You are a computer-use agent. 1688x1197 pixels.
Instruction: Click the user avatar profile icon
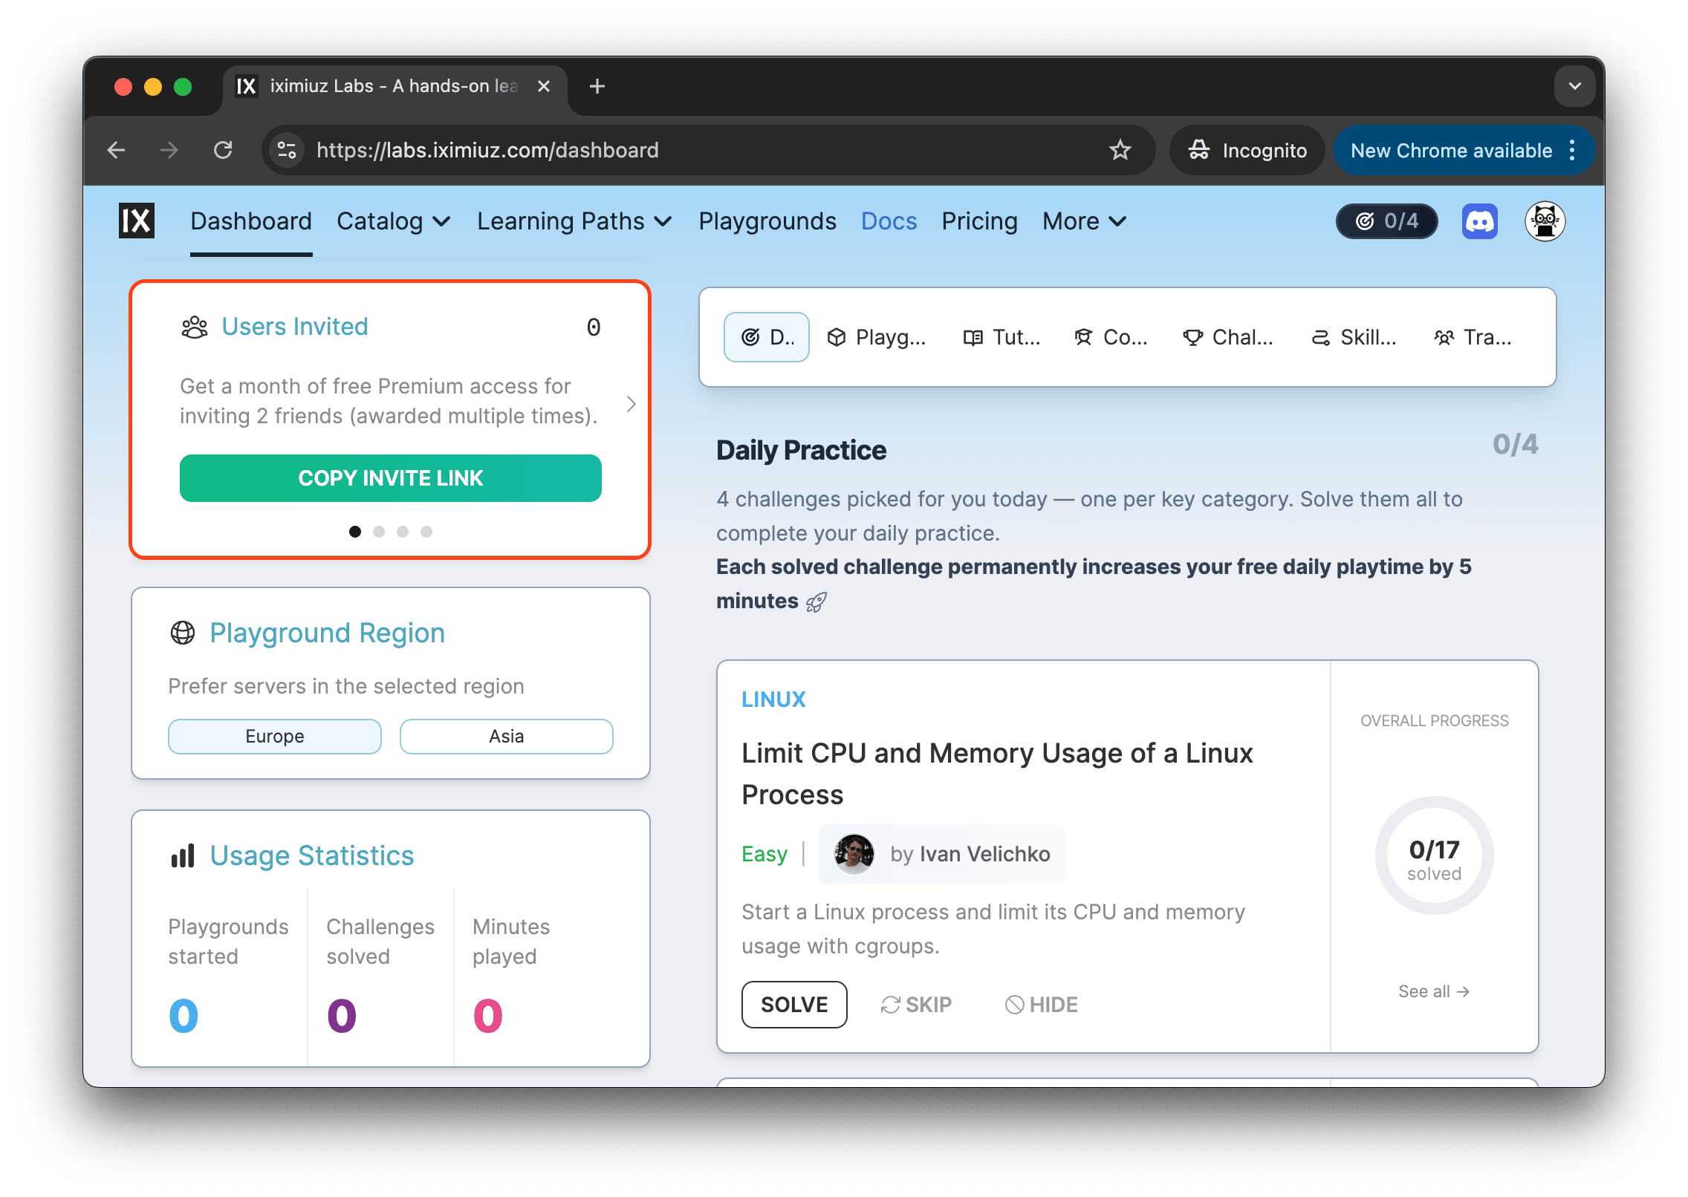[1545, 221]
